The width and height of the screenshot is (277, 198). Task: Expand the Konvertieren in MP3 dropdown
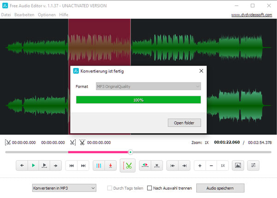64,188
